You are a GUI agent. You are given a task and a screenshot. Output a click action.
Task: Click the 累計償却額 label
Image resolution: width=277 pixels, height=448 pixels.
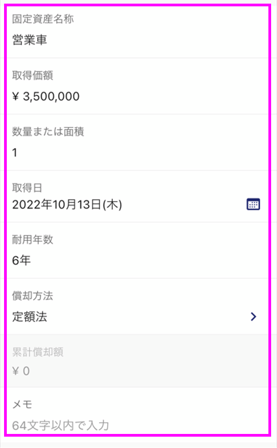point(38,352)
